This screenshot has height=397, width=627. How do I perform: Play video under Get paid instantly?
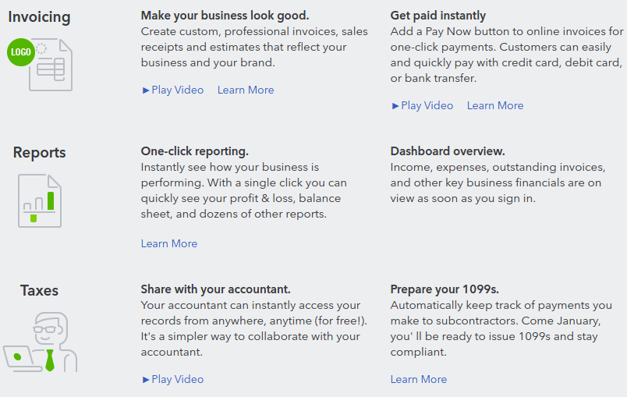[x=423, y=105]
